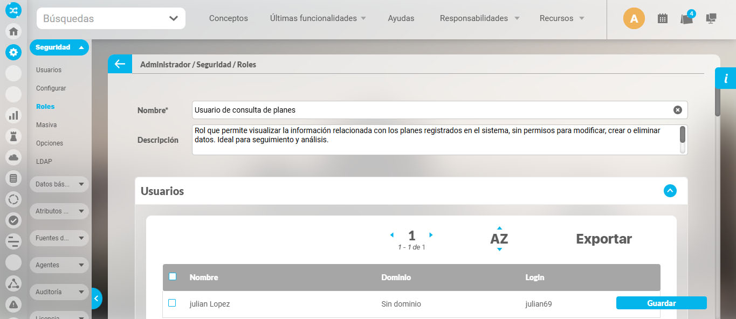Open notifications icon with badge 4

(x=686, y=18)
